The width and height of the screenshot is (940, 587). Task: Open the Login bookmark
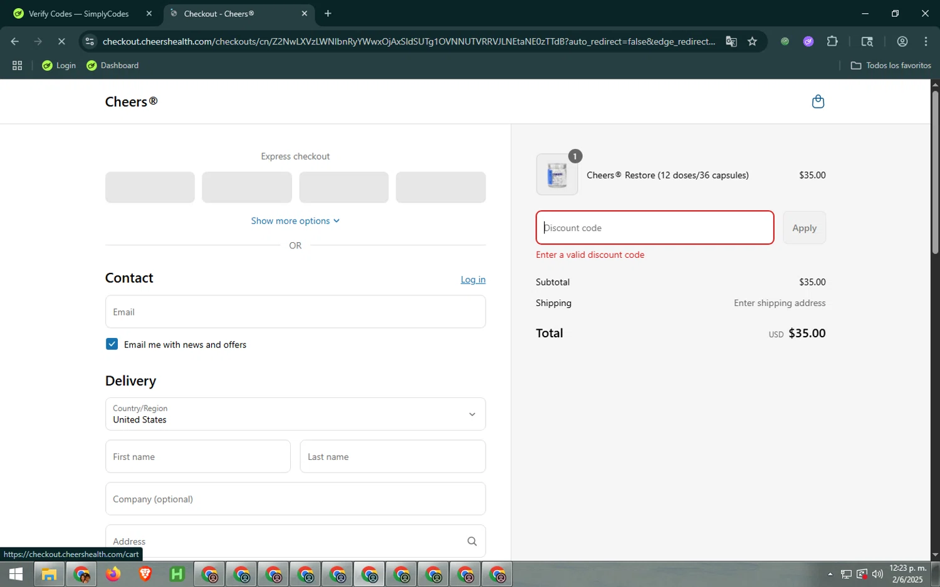point(59,65)
